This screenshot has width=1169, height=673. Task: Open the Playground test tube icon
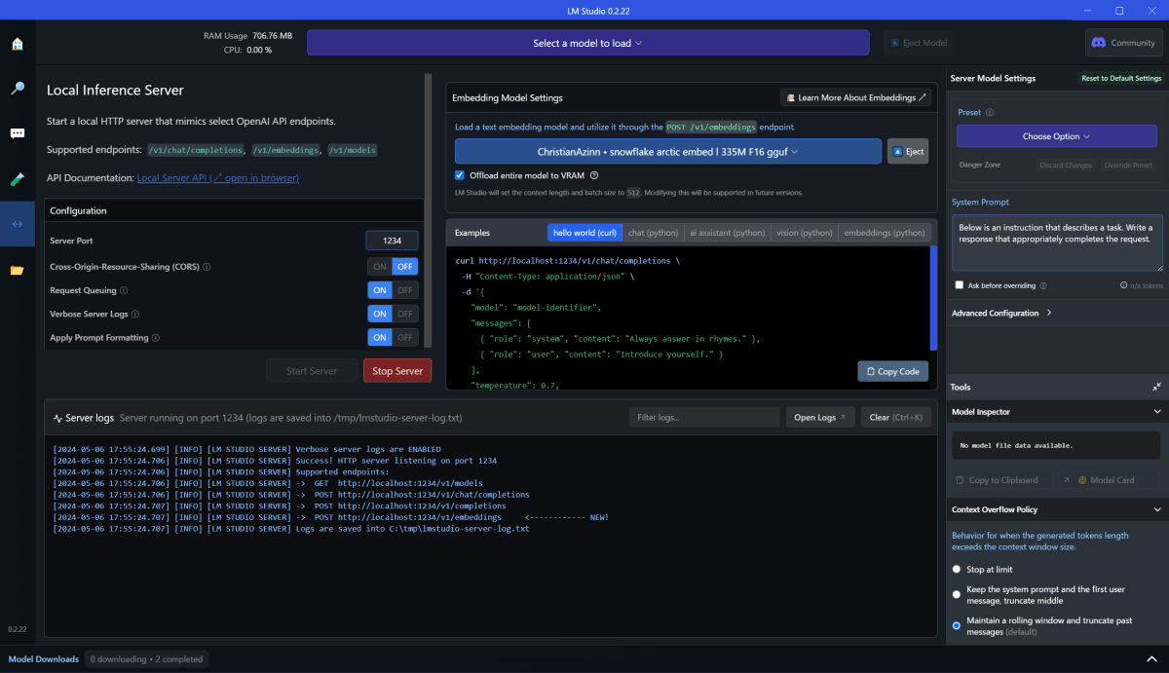(17, 179)
